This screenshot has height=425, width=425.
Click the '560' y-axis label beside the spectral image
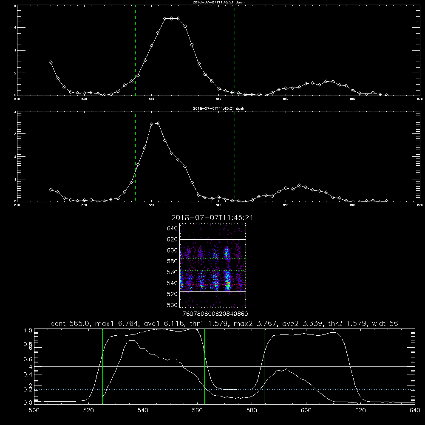tap(173, 272)
